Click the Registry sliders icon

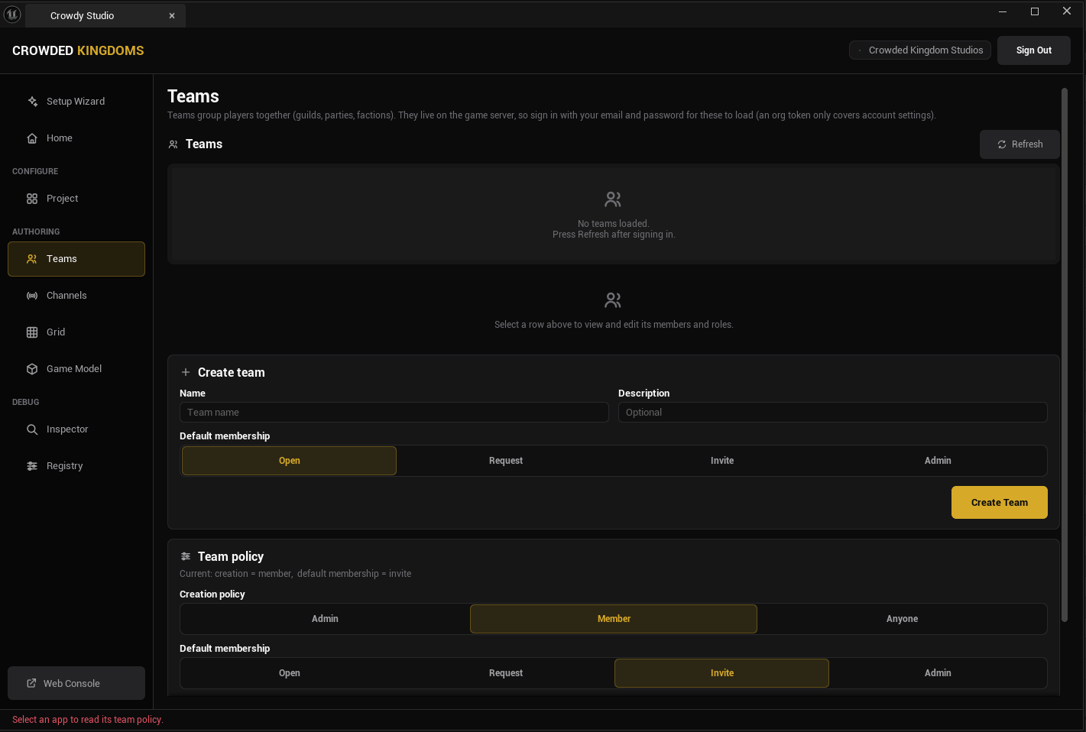(x=32, y=466)
